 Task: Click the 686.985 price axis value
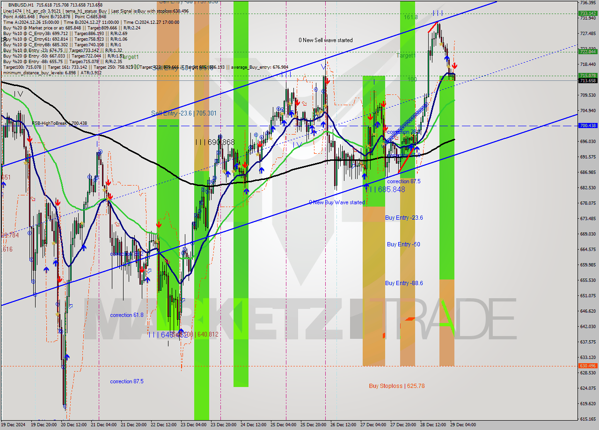(588, 172)
